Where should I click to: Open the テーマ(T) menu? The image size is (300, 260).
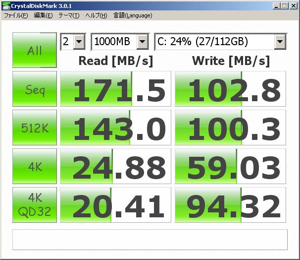click(69, 15)
